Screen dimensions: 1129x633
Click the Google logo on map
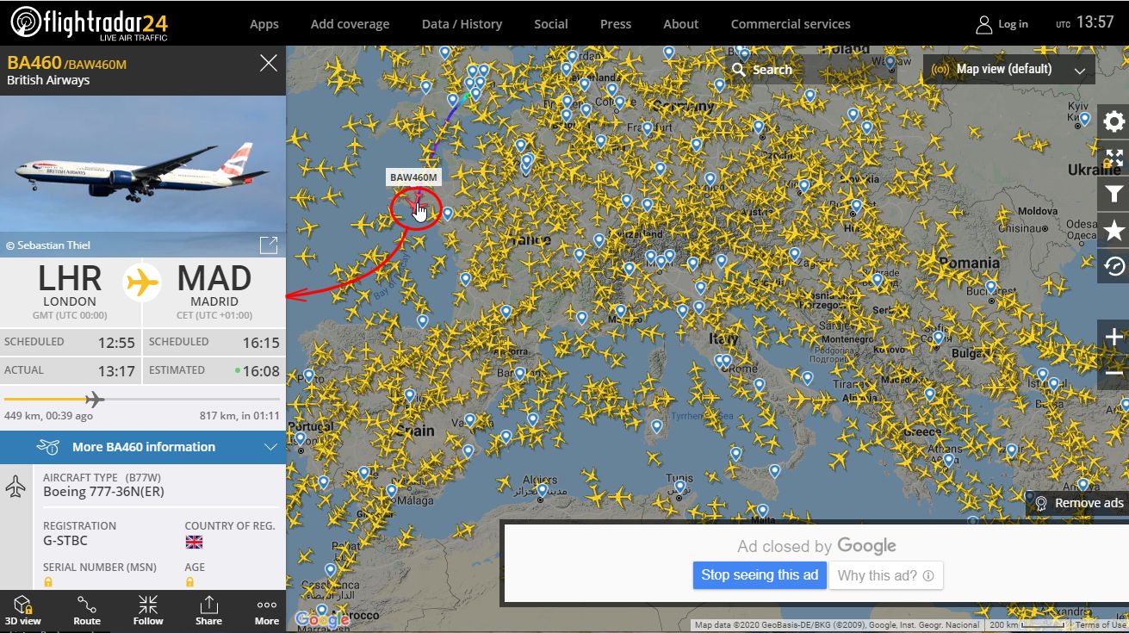tap(320, 619)
